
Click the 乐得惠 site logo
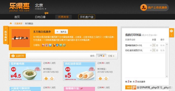click(x=20, y=7)
